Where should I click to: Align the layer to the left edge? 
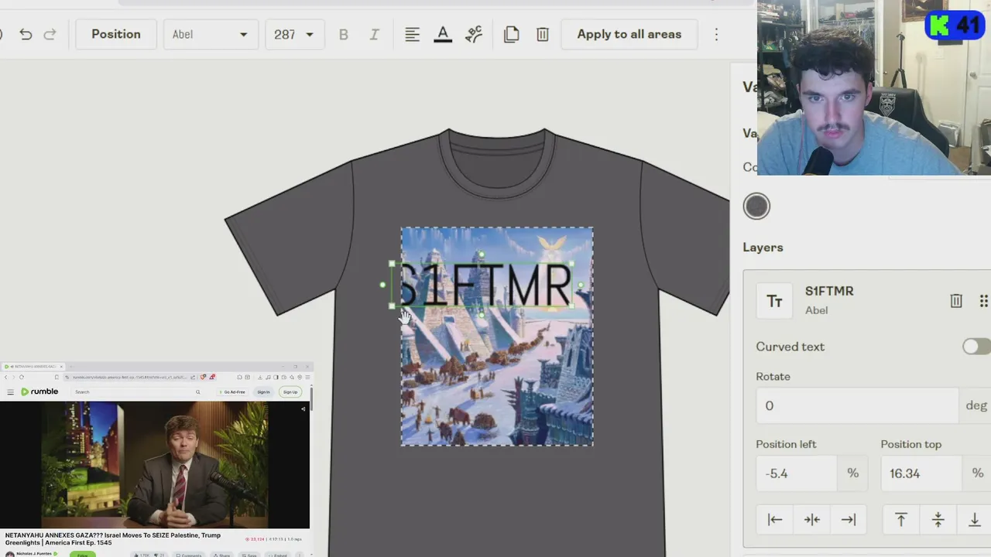[775, 520]
